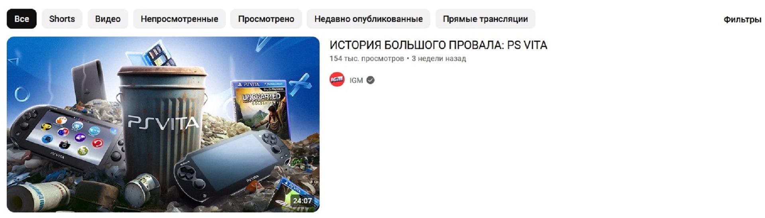Open the Фильтры options
The width and height of the screenshot is (765, 218).
pyautogui.click(x=742, y=20)
